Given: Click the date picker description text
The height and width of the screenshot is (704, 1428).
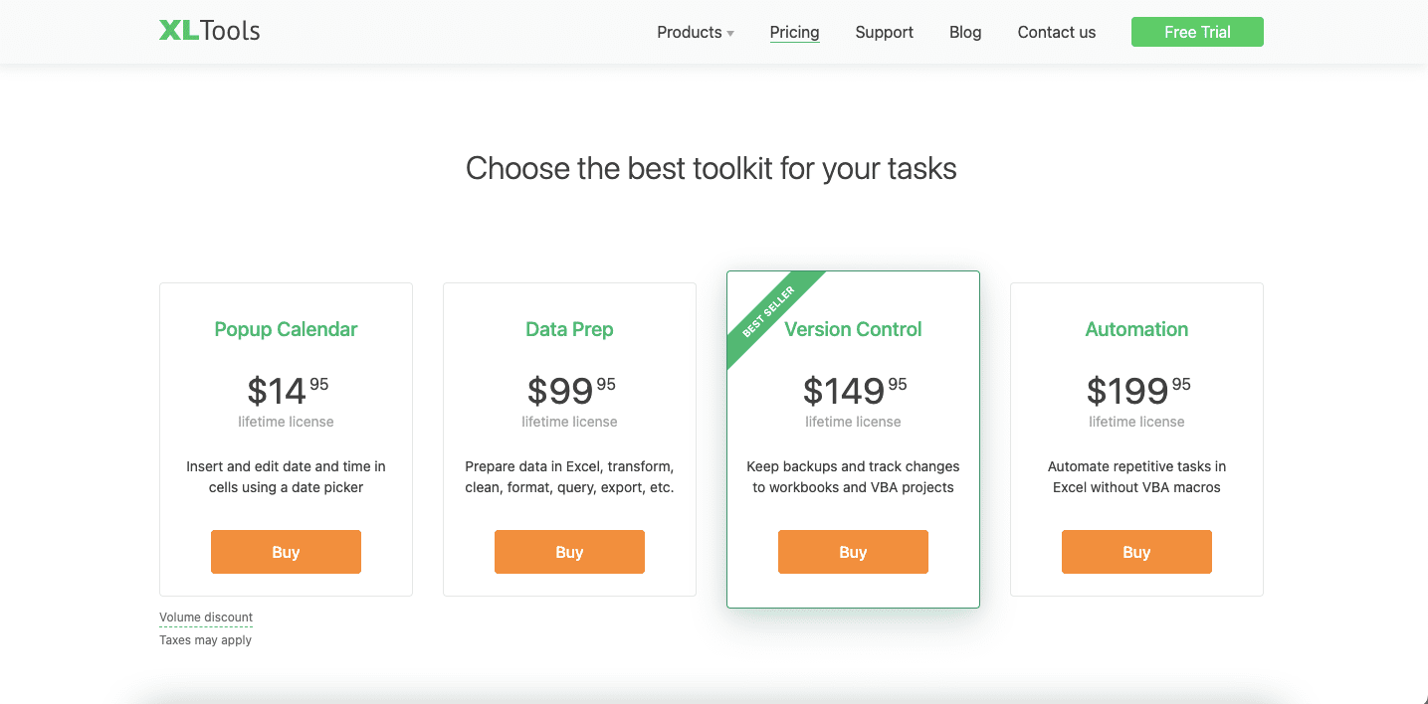Looking at the screenshot, I should click(286, 476).
